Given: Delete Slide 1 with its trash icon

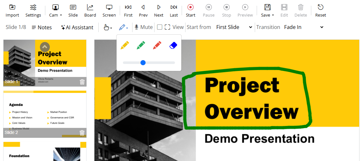Looking at the screenshot, I should pos(82,82).
